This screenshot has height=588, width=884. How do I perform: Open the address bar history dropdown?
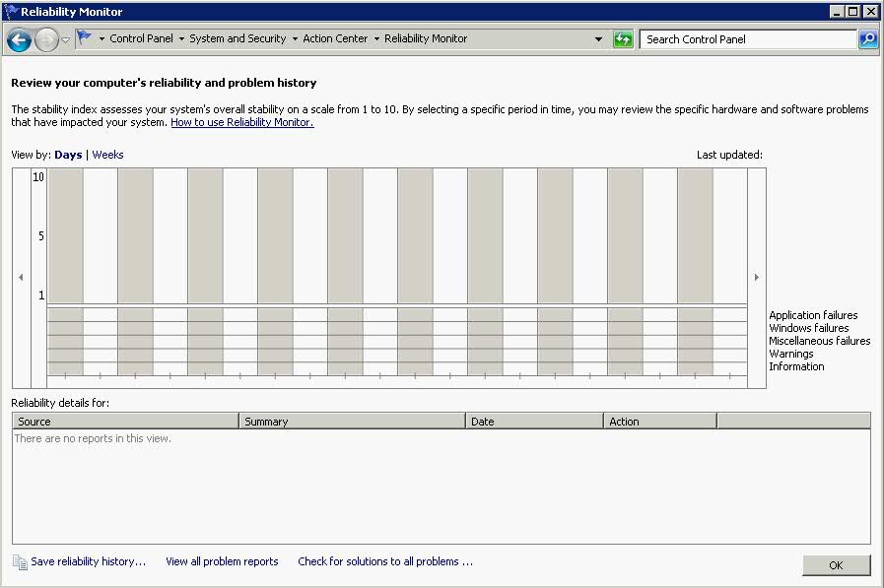coord(598,39)
